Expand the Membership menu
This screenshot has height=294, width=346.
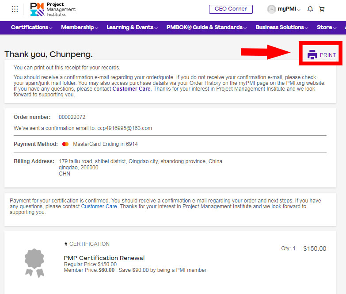80,27
